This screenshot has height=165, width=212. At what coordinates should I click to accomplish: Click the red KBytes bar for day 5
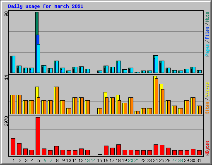click(38, 136)
